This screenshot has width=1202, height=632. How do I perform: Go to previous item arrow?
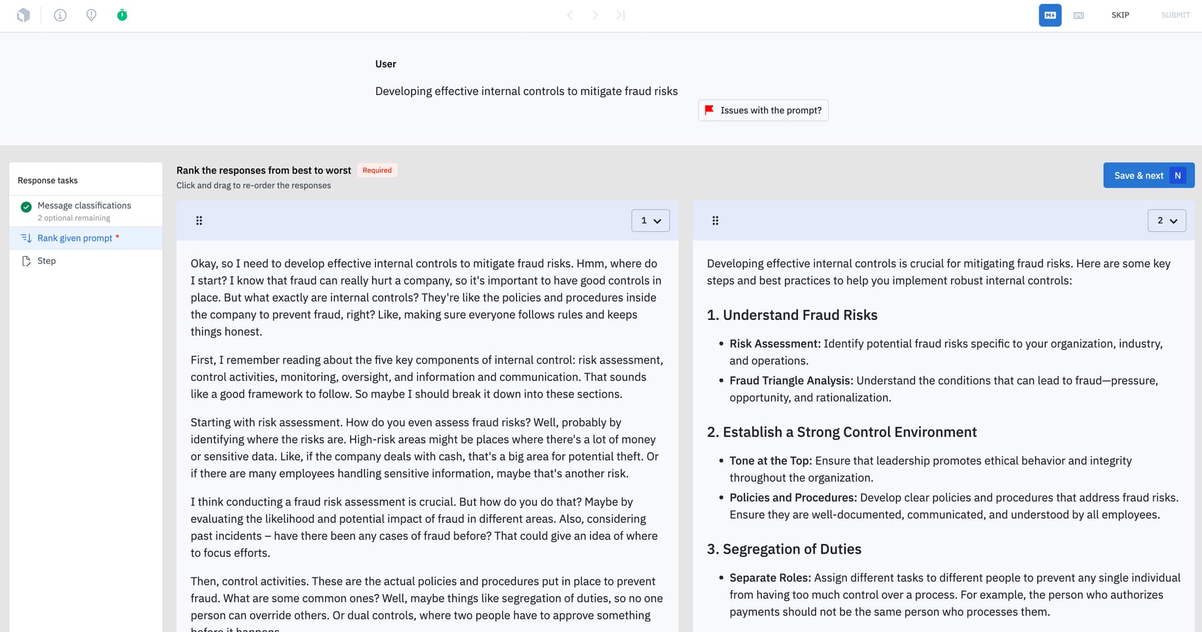coord(570,15)
